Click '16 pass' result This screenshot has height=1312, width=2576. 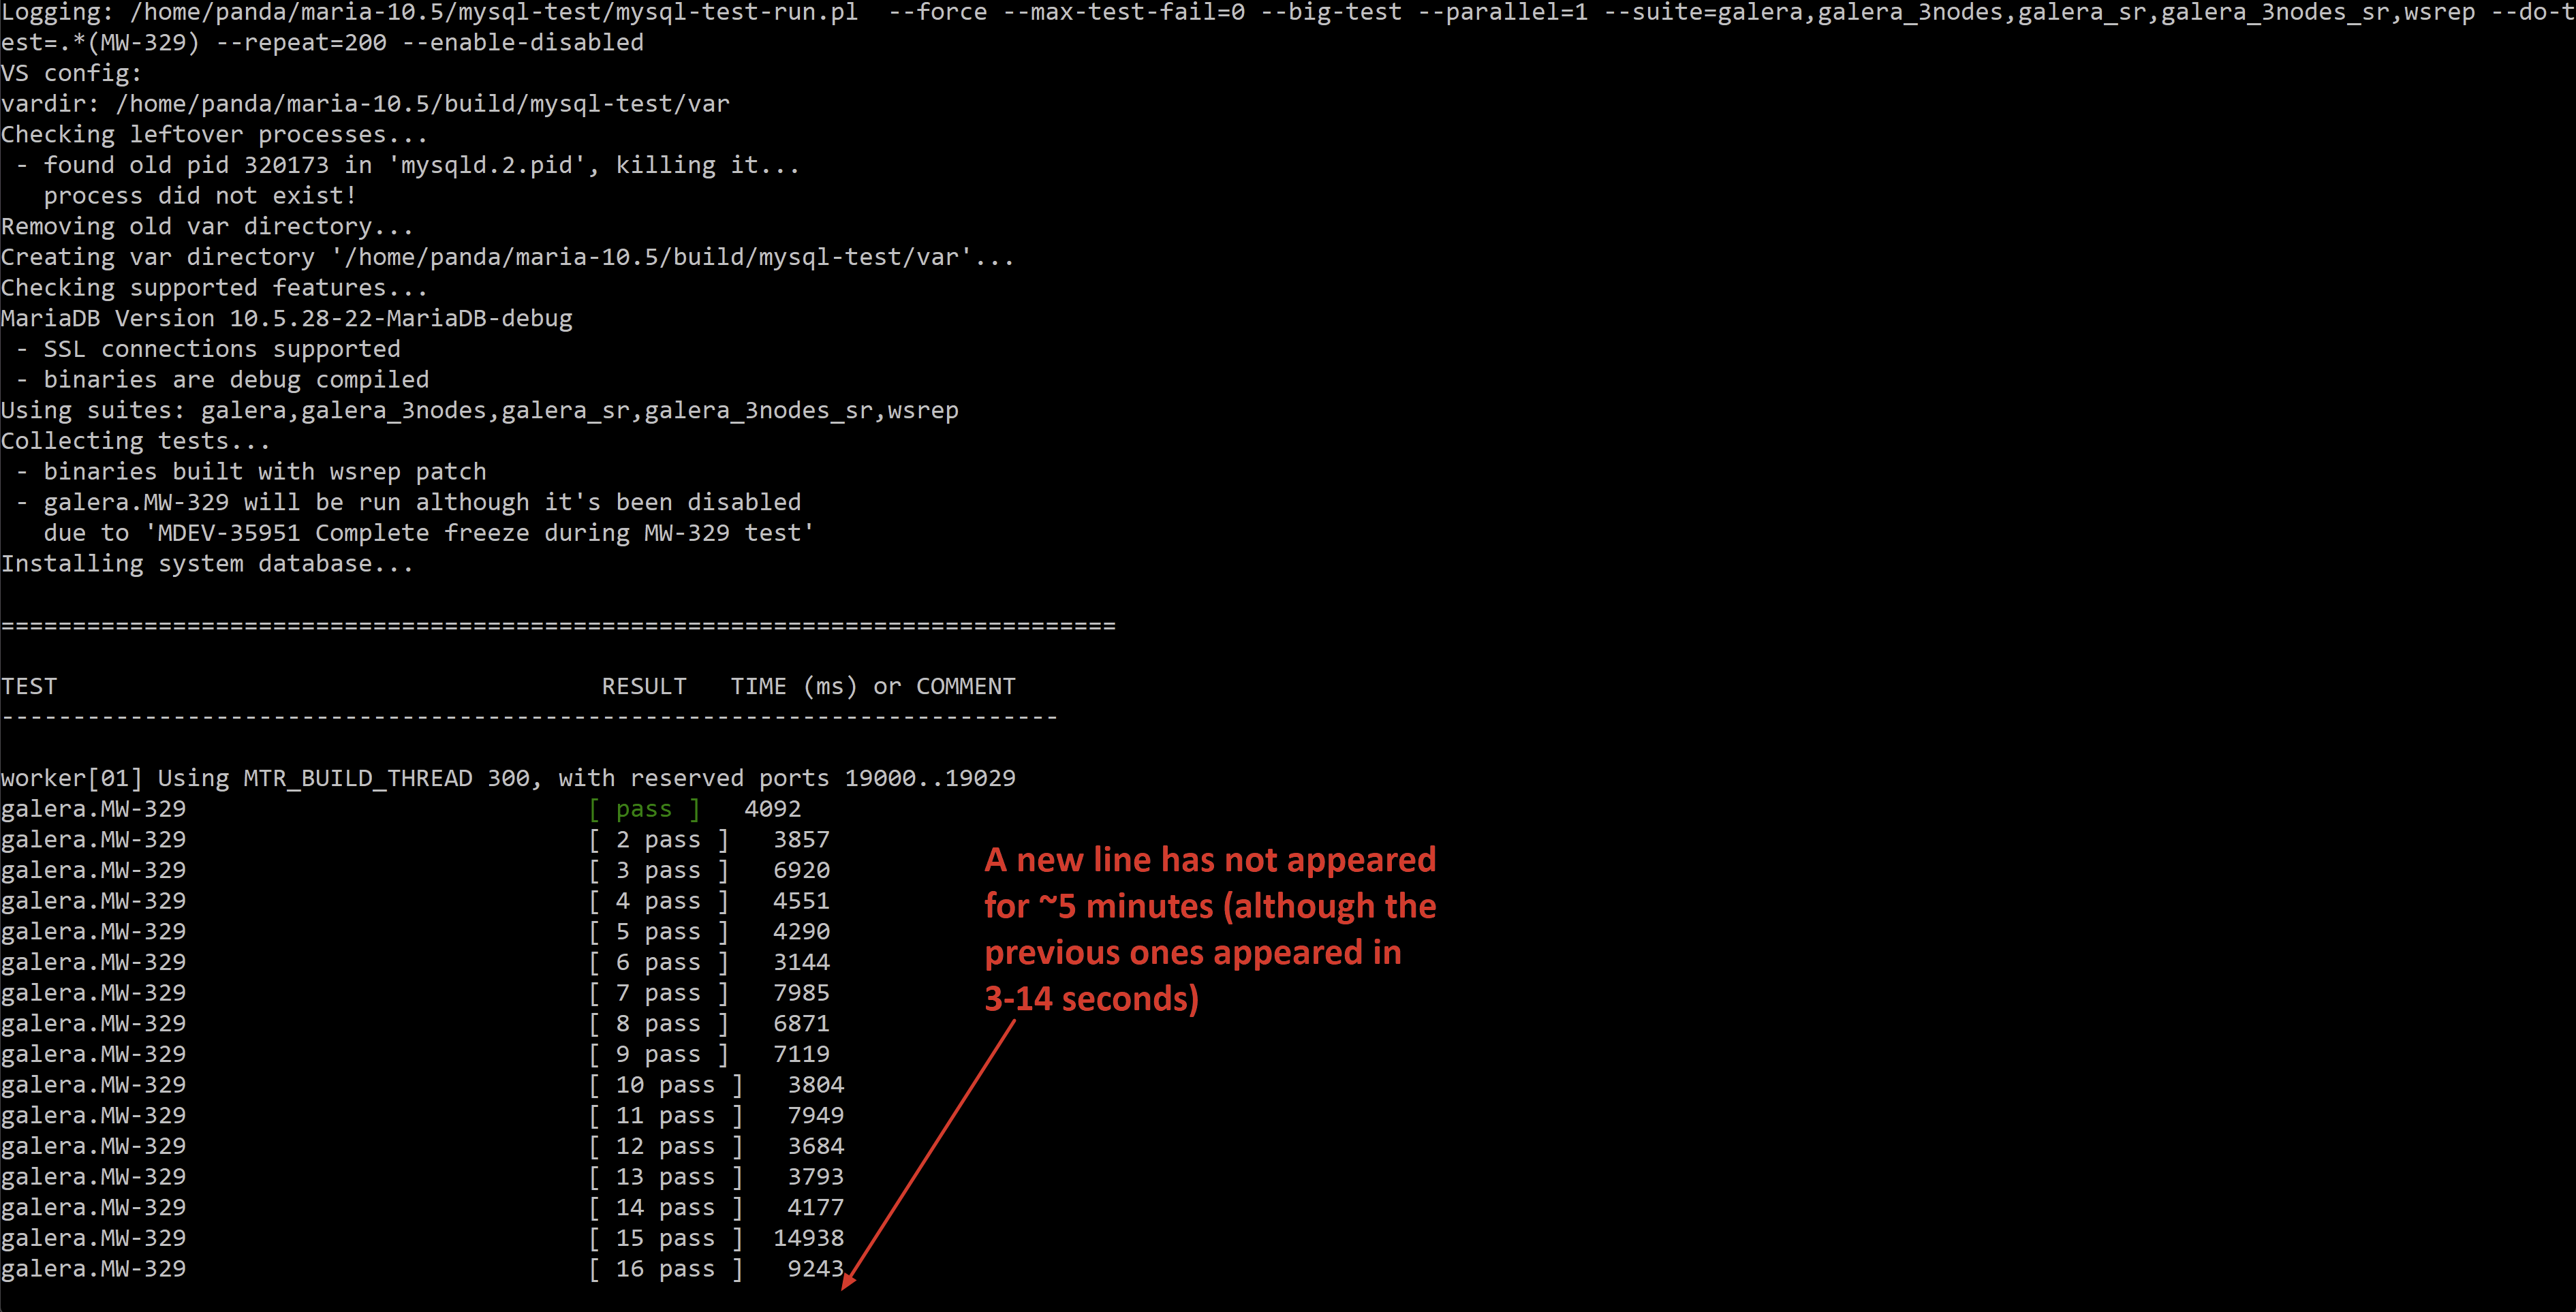coord(665,1269)
